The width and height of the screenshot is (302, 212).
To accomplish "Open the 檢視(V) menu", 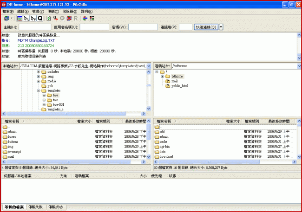I will (38, 11).
